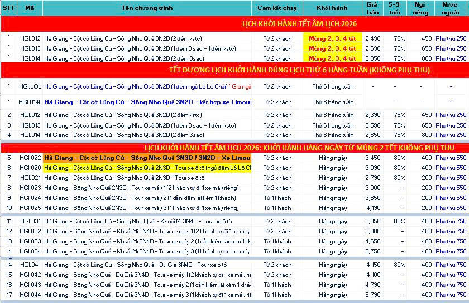Open the HGI.LOL Lô Lô Chải tour link

[147, 86]
